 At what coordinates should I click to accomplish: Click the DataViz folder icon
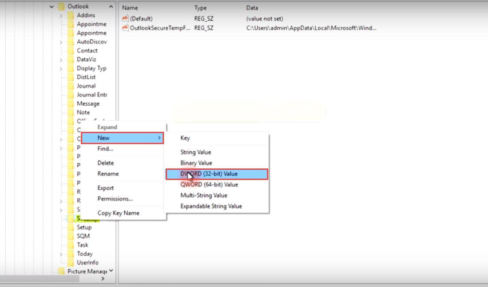tap(70, 60)
